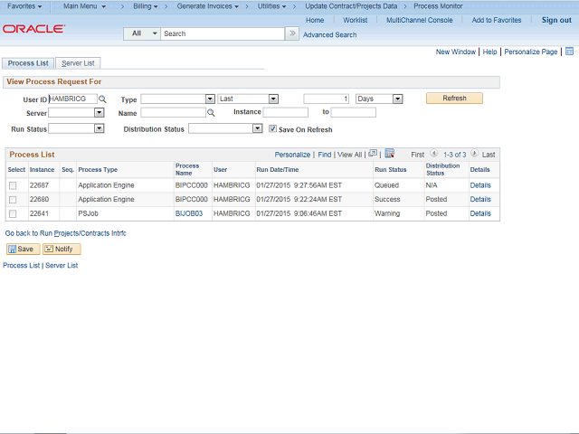Show previous row arrow in Process List
The width and height of the screenshot is (579, 434).
click(434, 153)
